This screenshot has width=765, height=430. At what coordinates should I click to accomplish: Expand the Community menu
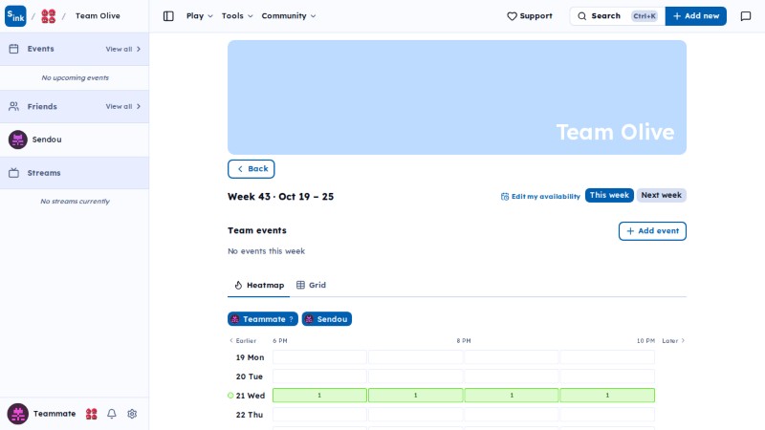289,16
